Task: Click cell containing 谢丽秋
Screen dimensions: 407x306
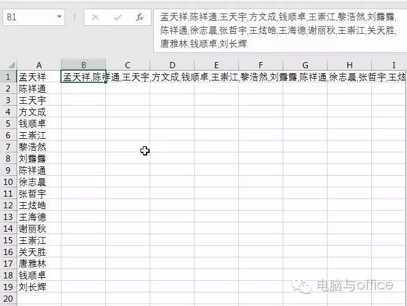Action: coord(39,228)
